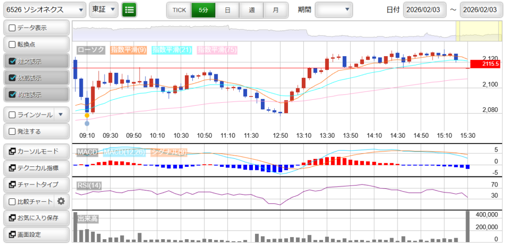This screenshot has height=245, width=505.
Task: Click the orange order marker on chart
Action: tap(87, 116)
